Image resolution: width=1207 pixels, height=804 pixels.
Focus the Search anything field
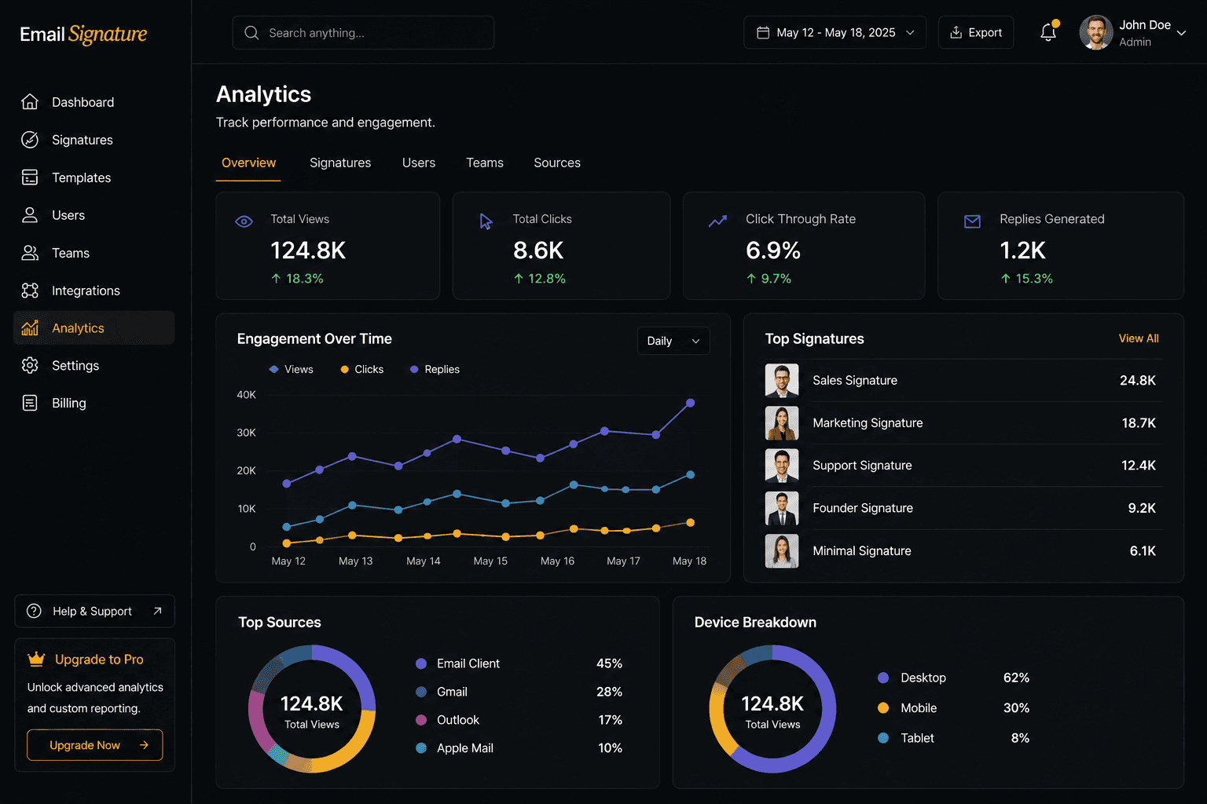point(363,33)
